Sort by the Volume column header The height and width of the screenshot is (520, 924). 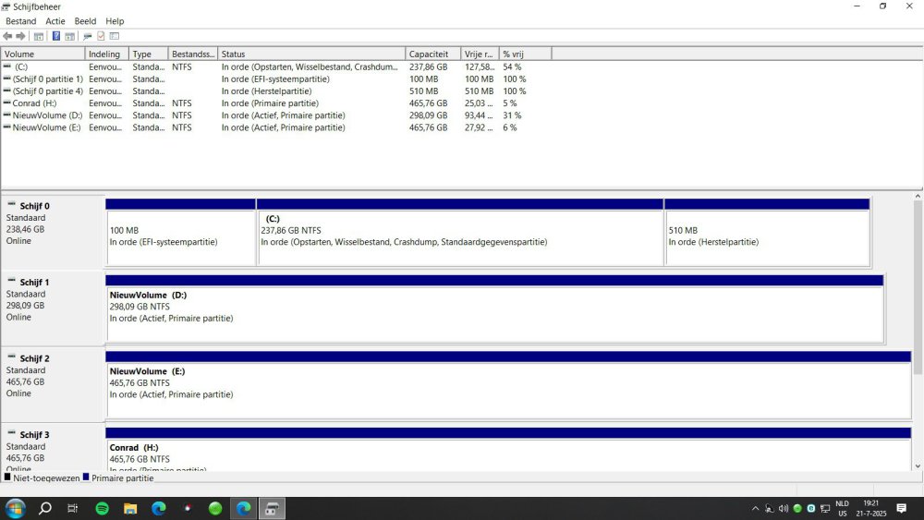click(43, 54)
